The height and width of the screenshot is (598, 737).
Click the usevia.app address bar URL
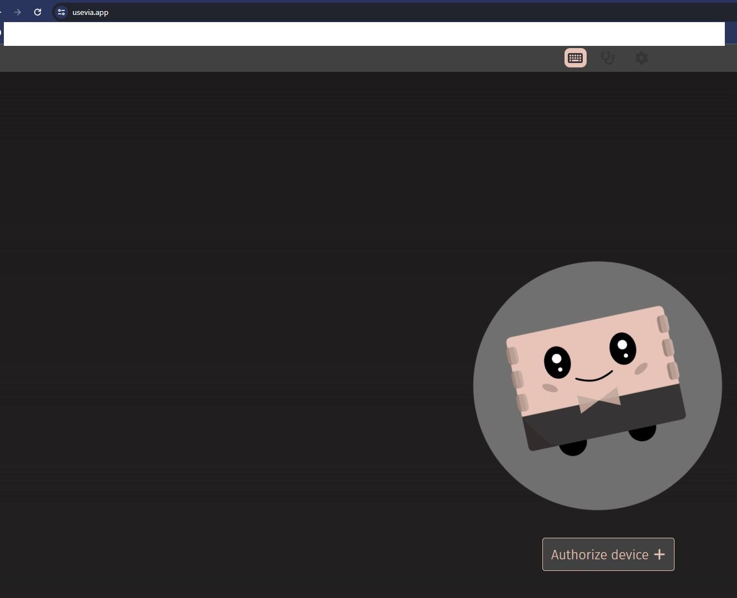[90, 12]
